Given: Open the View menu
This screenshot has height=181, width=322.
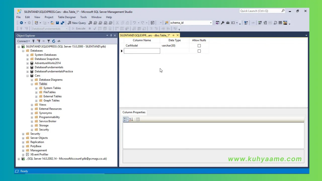Looking at the screenshot, I should tap(37, 17).
